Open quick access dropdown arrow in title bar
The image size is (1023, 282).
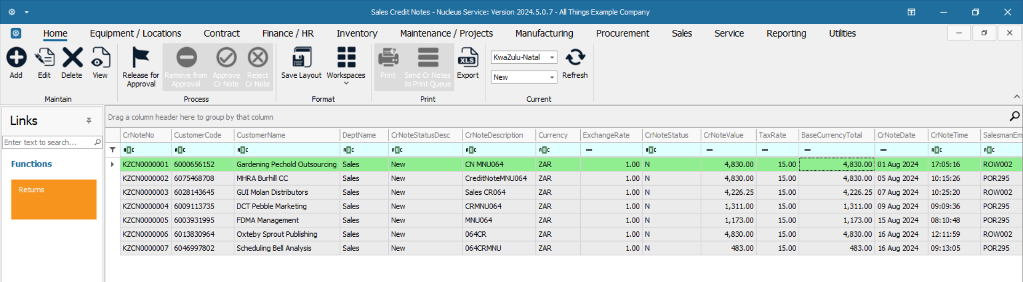pyautogui.click(x=27, y=12)
